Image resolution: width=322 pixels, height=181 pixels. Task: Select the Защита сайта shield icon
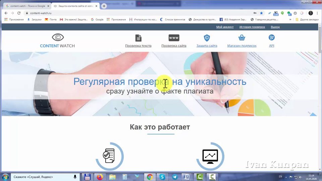tap(207, 38)
